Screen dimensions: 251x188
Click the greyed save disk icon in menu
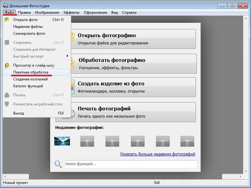[x=7, y=43]
